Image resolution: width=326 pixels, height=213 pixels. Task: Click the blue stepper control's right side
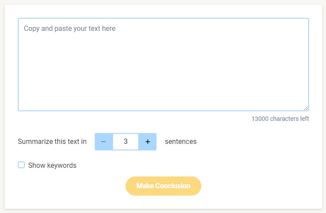pyautogui.click(x=148, y=142)
